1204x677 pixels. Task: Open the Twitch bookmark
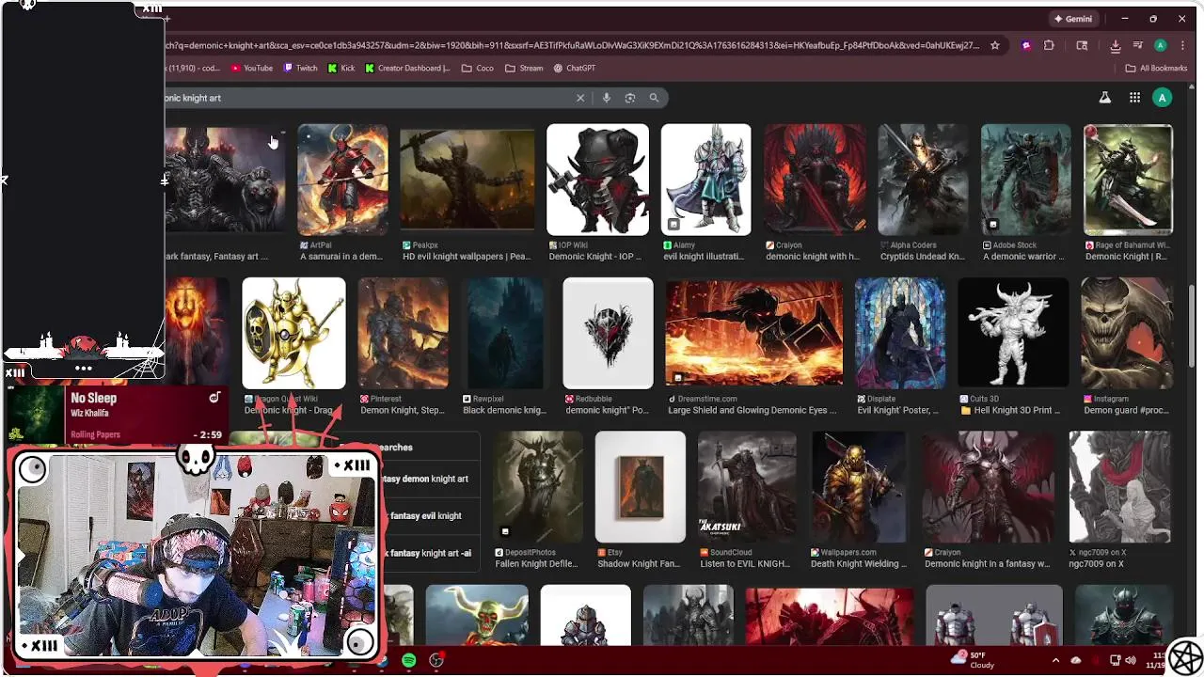tap(301, 68)
